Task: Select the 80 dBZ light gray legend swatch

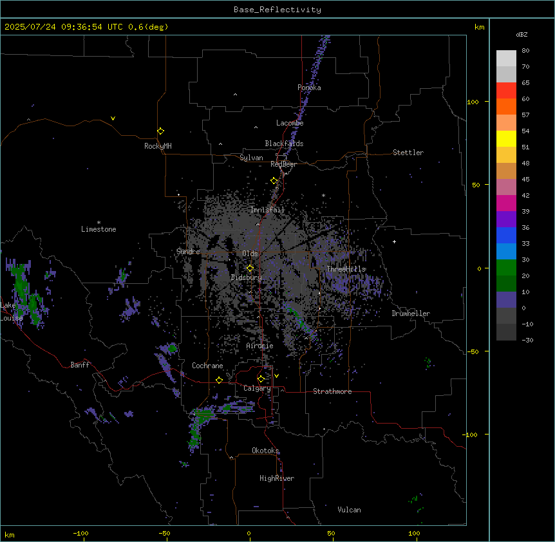Action: [x=506, y=59]
